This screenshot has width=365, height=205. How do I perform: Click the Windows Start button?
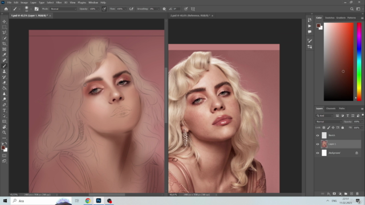pyautogui.click(x=5, y=201)
